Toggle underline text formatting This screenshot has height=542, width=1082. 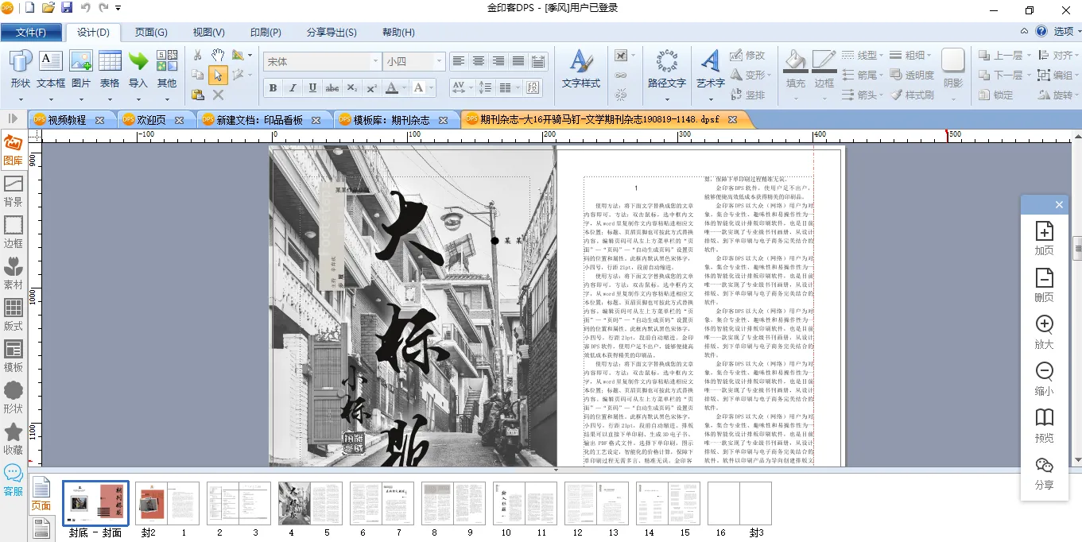tap(312, 88)
